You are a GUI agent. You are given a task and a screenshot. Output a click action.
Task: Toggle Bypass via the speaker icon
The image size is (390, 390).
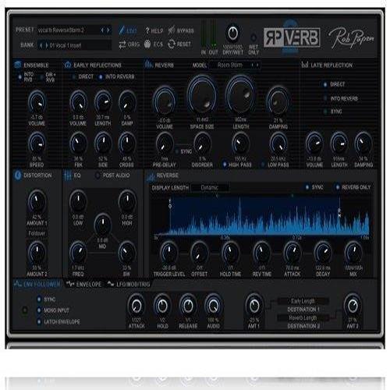tap(172, 30)
